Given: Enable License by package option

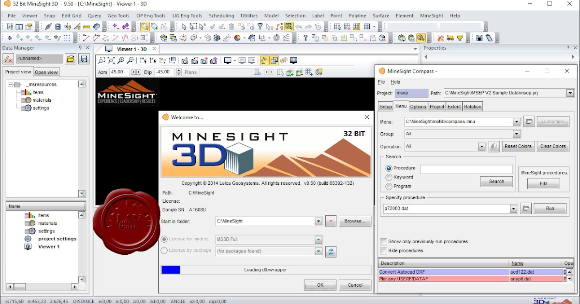Looking at the screenshot, I should [165, 251].
